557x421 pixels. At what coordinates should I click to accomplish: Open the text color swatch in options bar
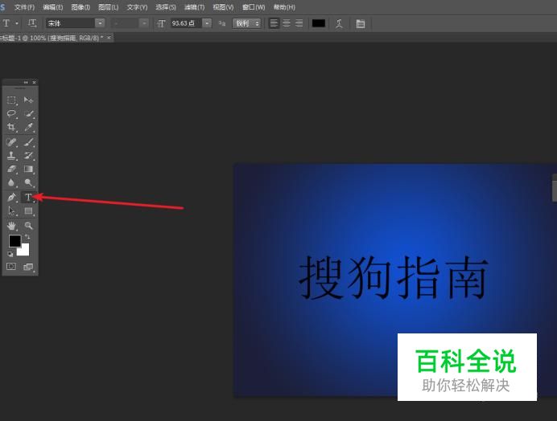tap(319, 23)
